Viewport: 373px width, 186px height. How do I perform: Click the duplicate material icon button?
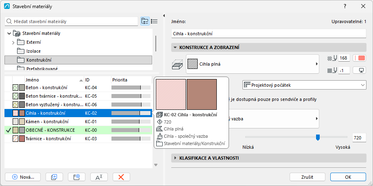click(x=54, y=177)
